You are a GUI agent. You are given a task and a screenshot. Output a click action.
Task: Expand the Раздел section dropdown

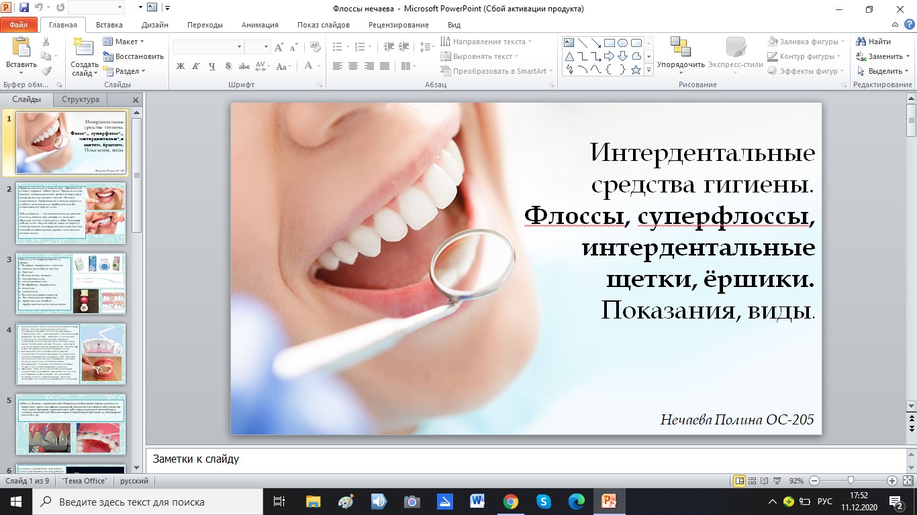coord(126,71)
